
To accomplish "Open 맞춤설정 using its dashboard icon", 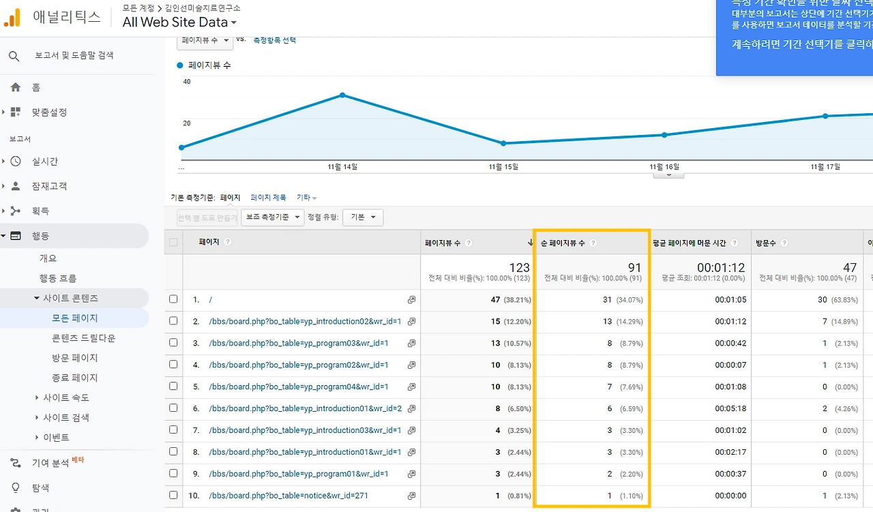I will coord(16,112).
